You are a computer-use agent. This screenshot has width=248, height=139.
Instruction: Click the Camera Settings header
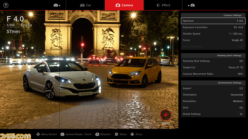[213, 15]
